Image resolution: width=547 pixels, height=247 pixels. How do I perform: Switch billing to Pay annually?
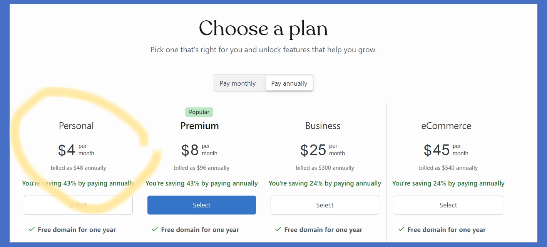(x=289, y=83)
